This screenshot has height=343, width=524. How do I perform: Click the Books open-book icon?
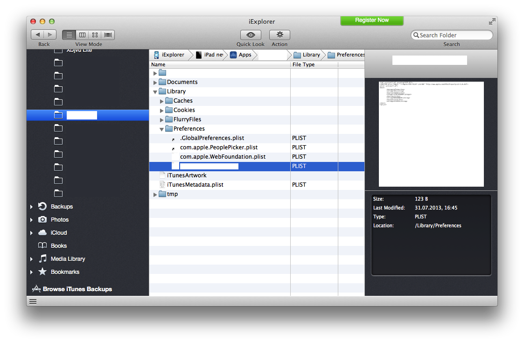pos(42,245)
